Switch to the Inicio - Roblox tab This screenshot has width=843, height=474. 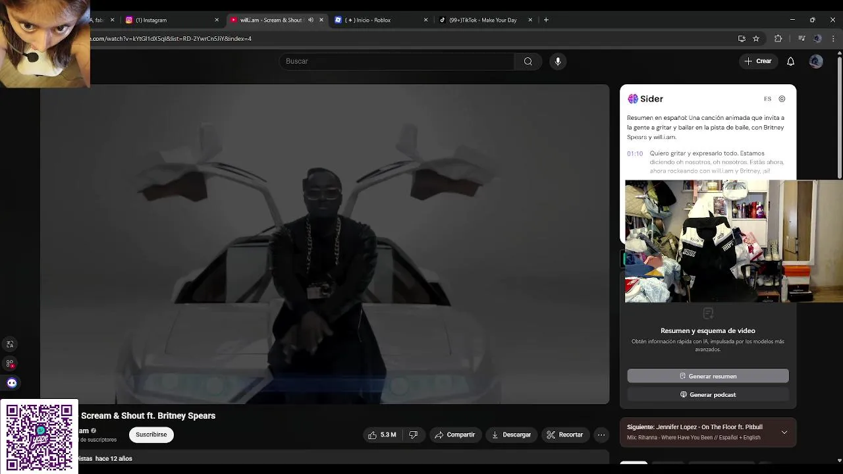click(379, 20)
